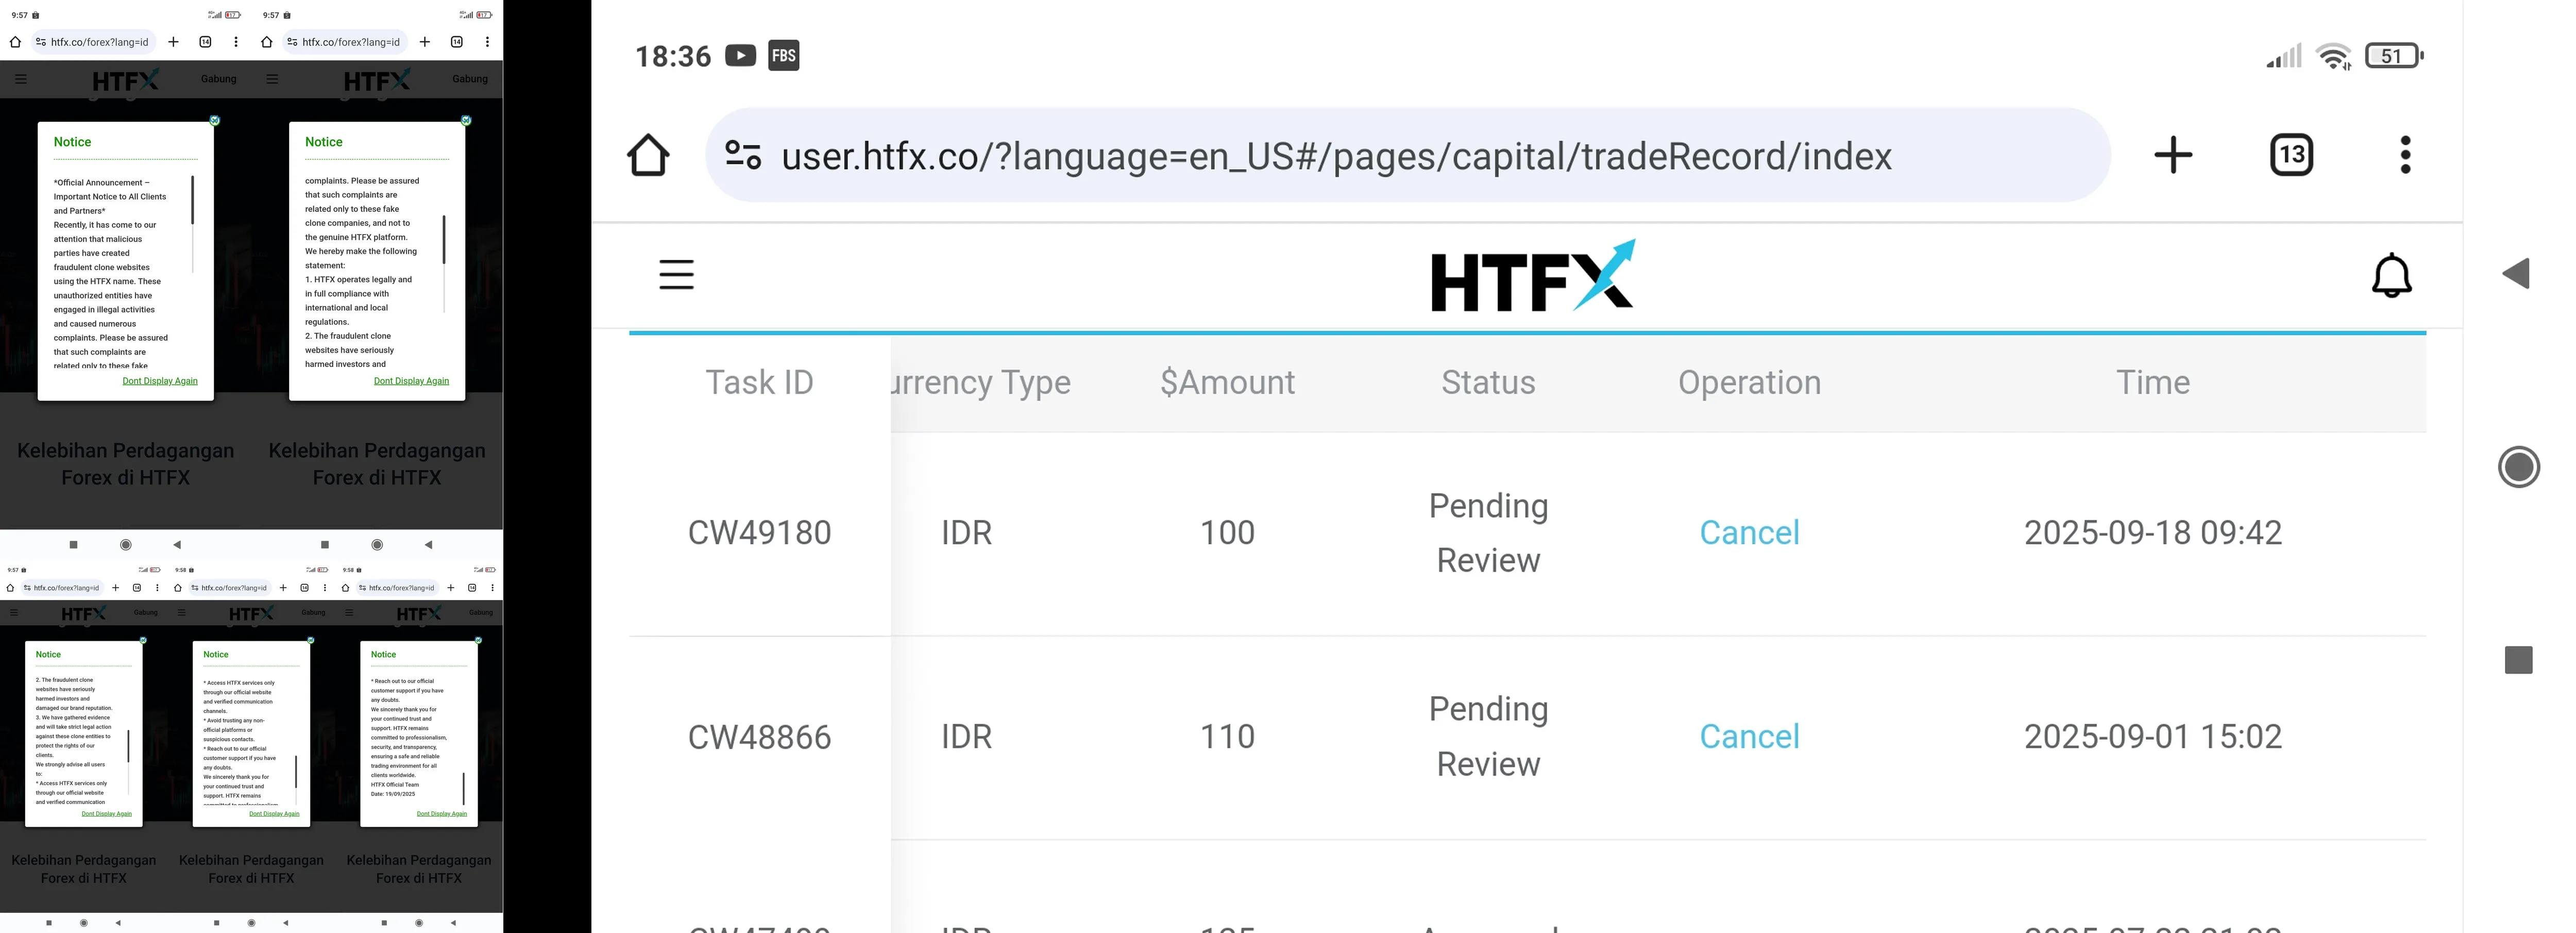Tap the FBS status bar icon
This screenshot has height=933, width=2576.
pyautogui.click(x=784, y=55)
